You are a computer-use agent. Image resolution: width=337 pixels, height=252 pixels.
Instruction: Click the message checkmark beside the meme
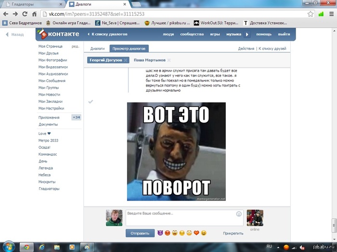click(91, 102)
